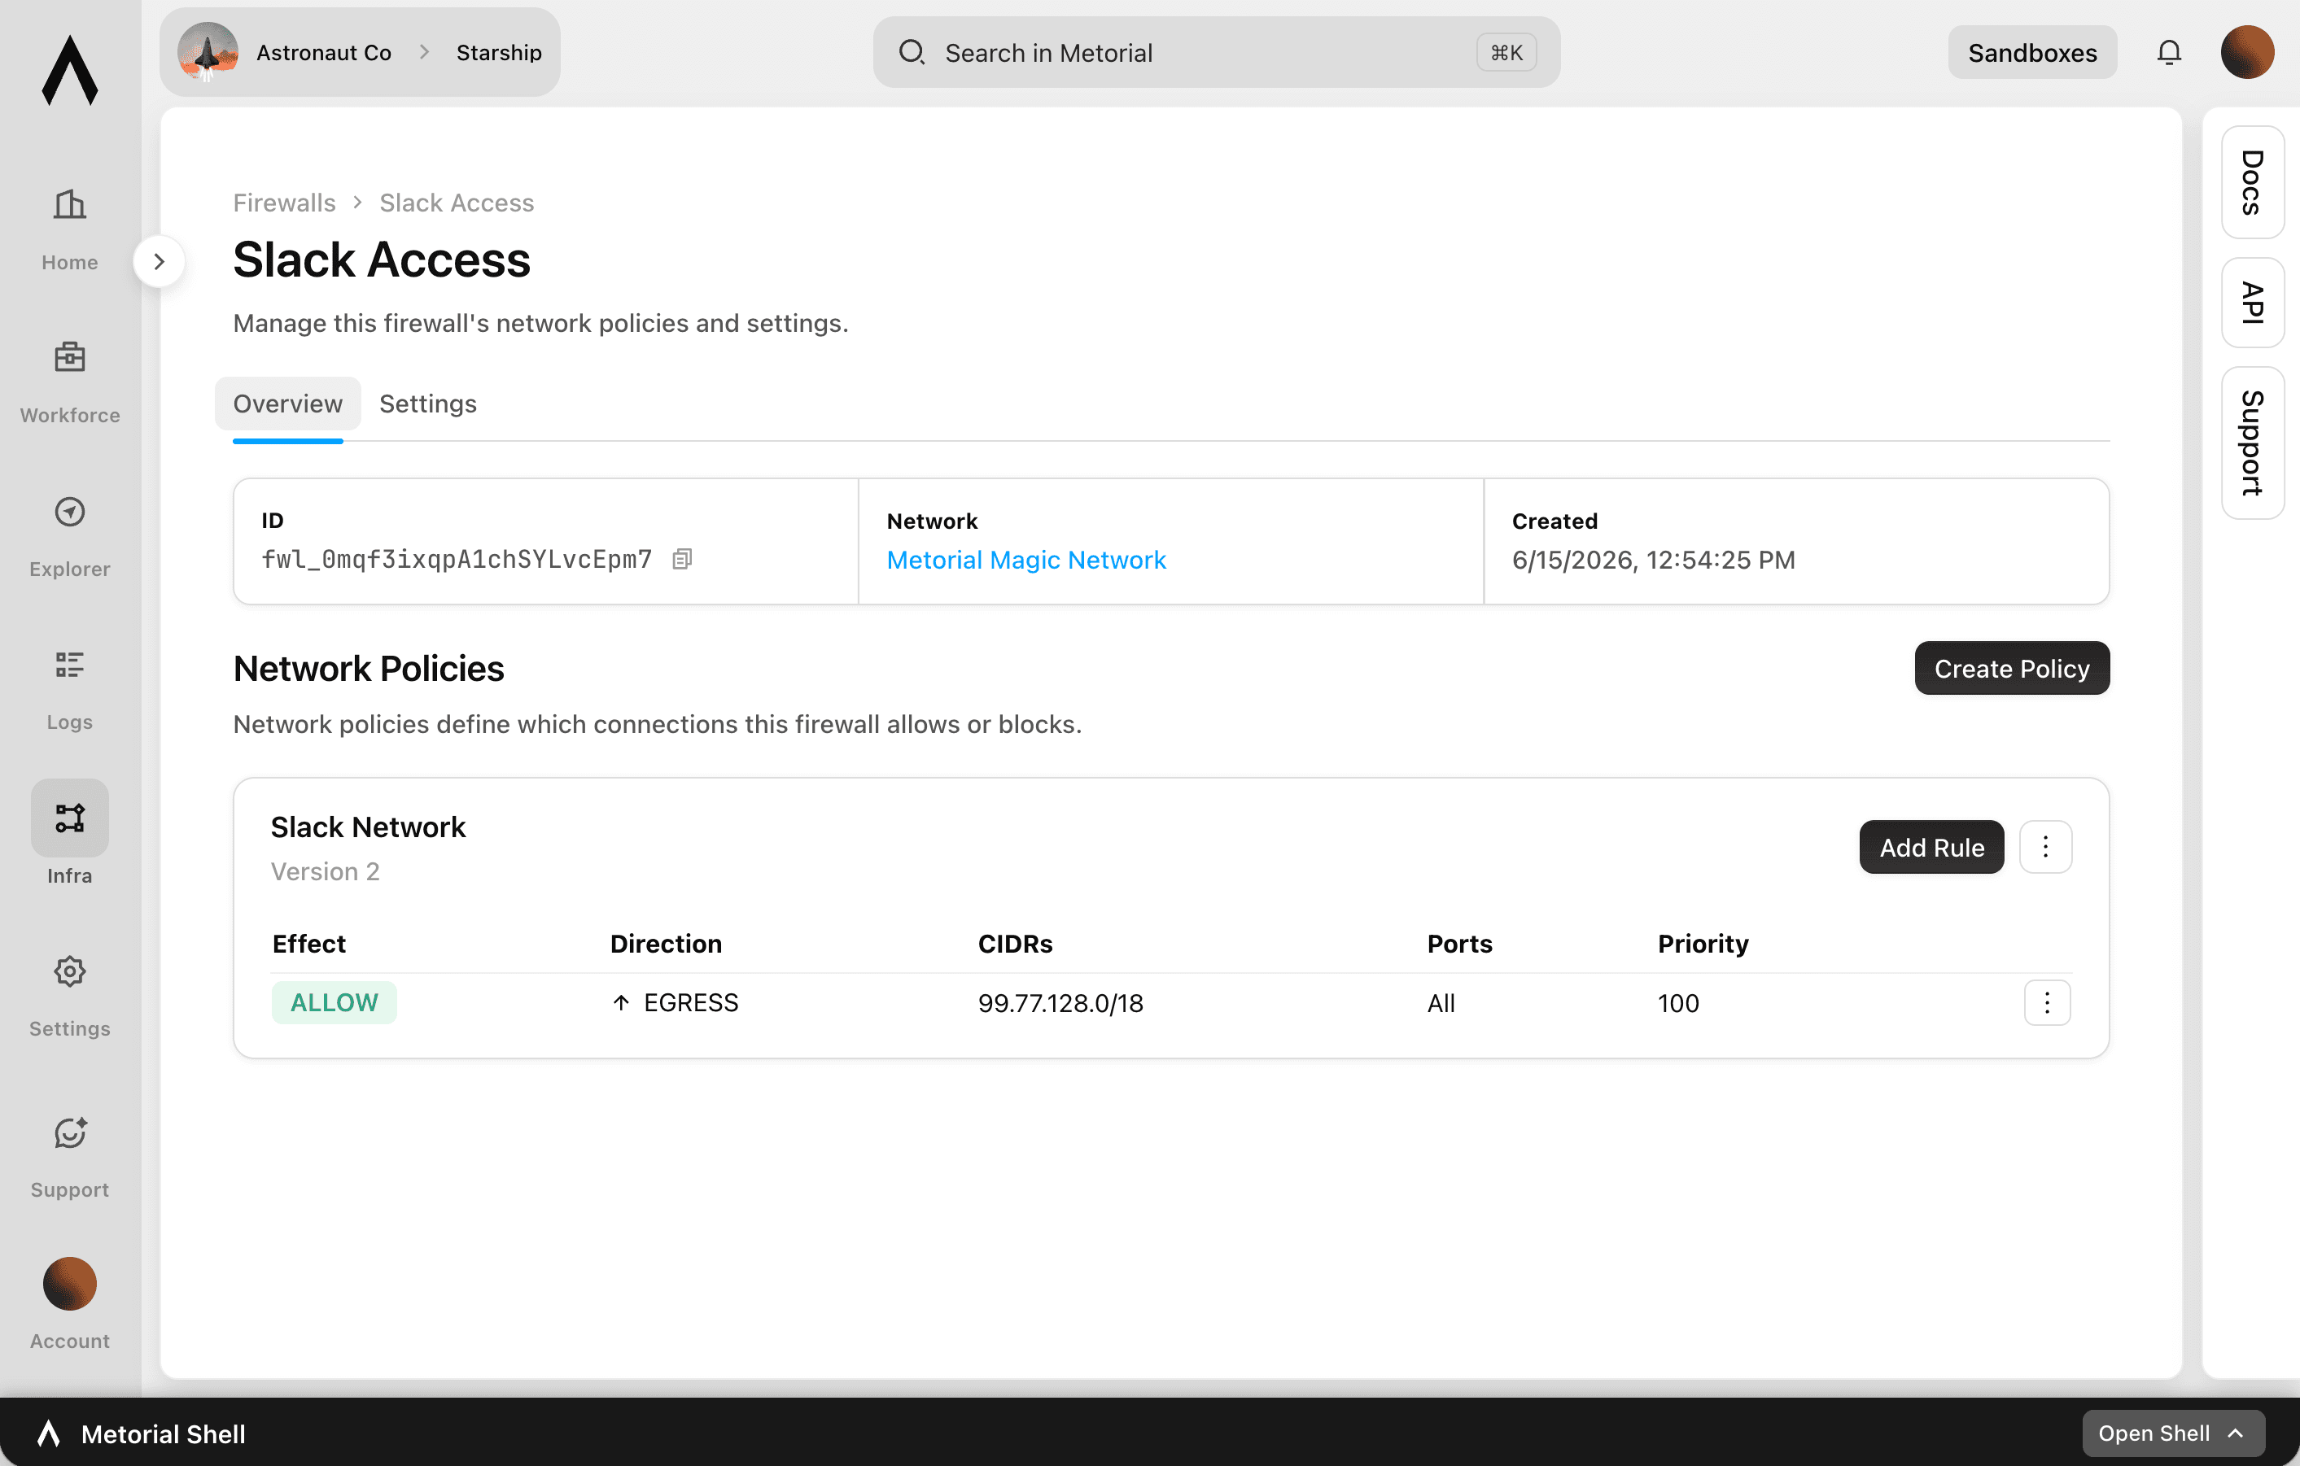Open the Support side panel tab

point(2252,443)
